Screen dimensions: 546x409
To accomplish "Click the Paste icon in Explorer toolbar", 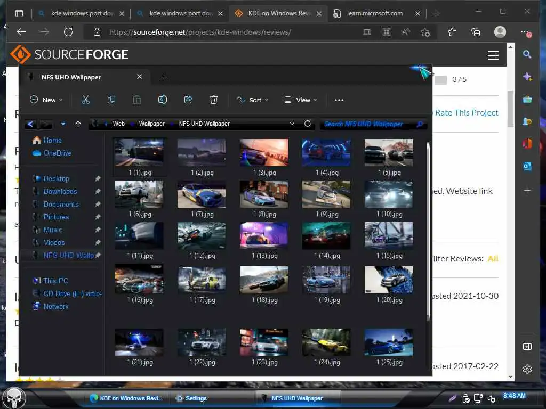I will tap(137, 100).
